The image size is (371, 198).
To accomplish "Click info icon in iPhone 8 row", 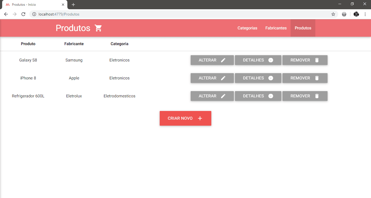I will point(271,78).
